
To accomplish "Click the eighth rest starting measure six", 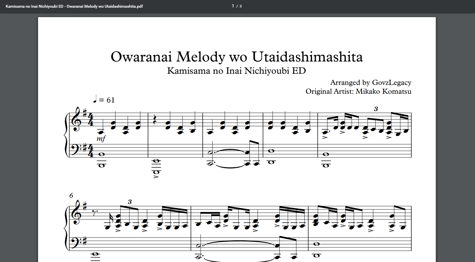I will tap(94, 212).
